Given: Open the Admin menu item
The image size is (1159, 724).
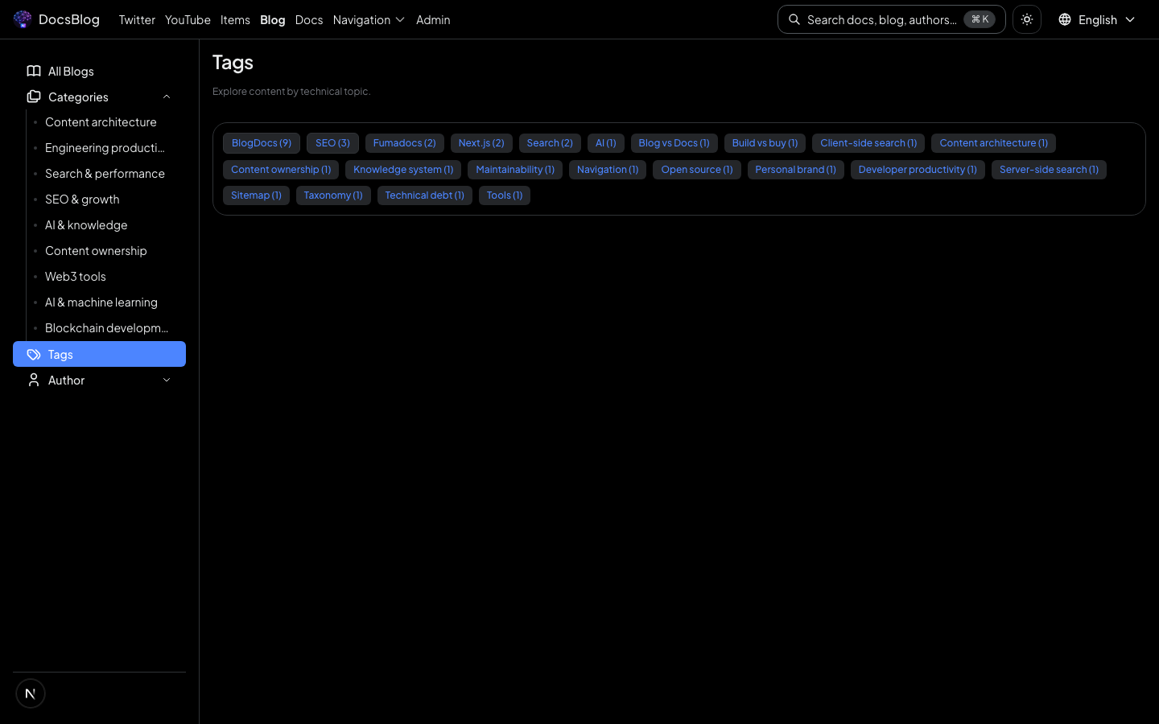Looking at the screenshot, I should click(x=433, y=19).
